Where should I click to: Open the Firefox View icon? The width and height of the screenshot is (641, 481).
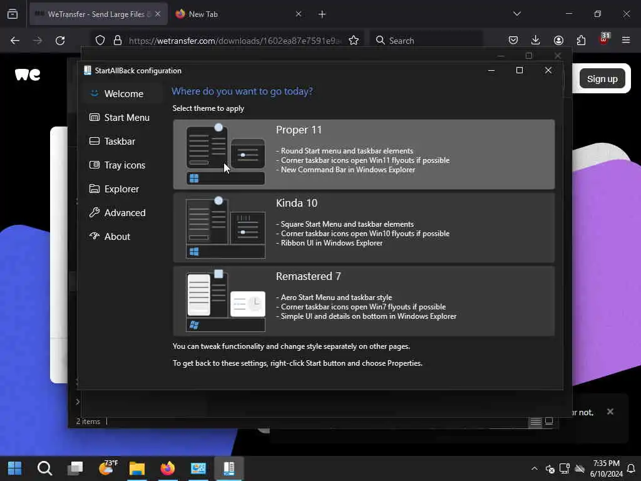13,14
